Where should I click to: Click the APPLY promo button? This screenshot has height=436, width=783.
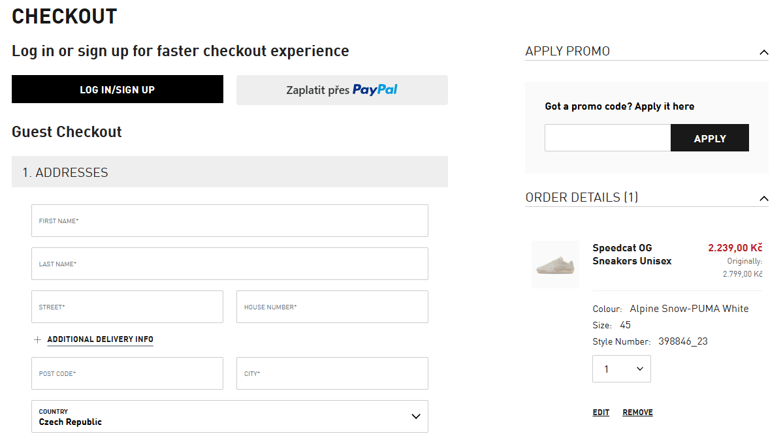click(709, 138)
